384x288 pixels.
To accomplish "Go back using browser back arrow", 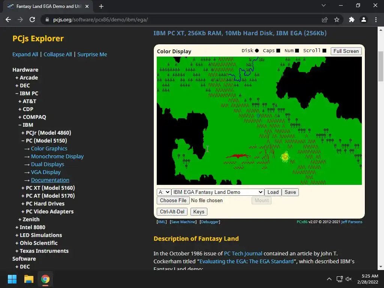I will 8,19.
